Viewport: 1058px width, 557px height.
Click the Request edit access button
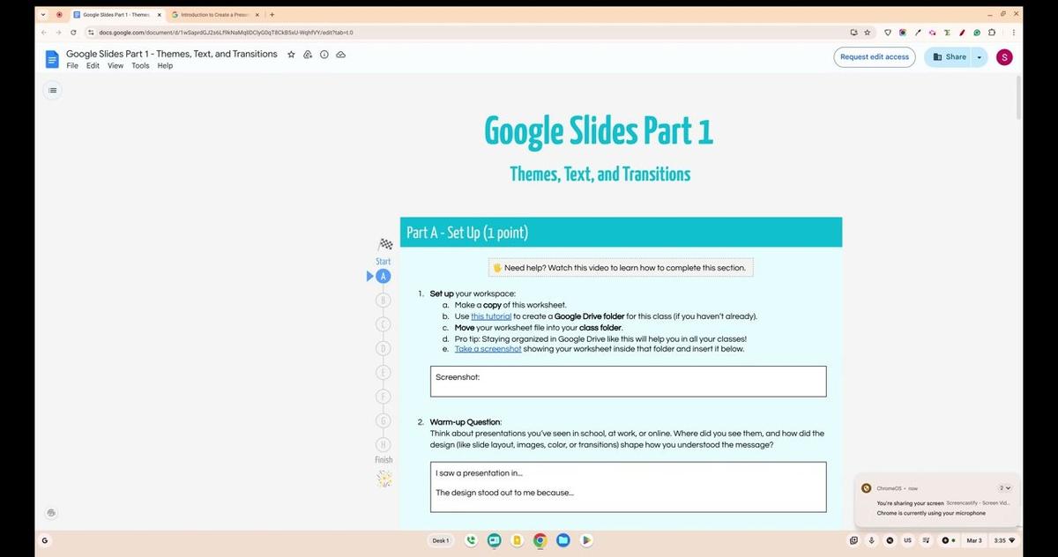874,57
